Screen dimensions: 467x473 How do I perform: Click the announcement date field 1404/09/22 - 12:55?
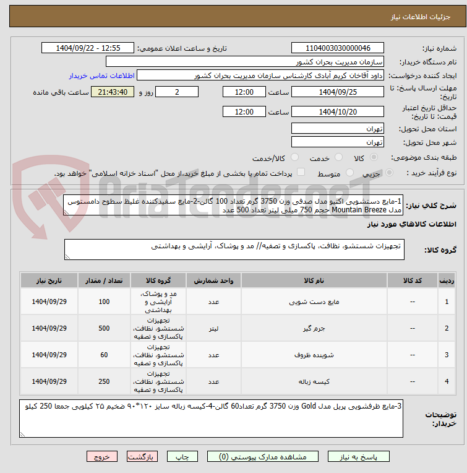point(88,48)
